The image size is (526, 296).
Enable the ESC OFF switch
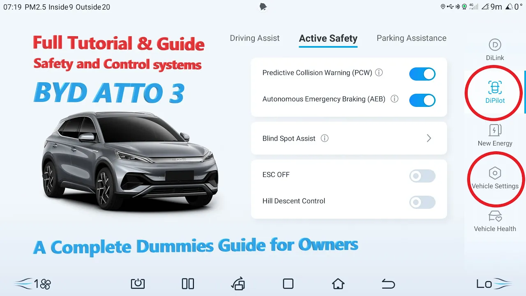coord(422,176)
